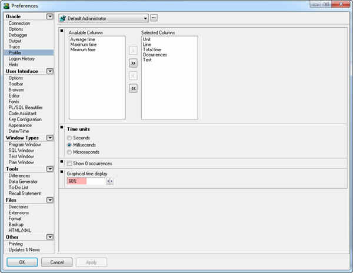Click the single right arrow (>) column button
The height and width of the screenshot is (273, 353).
[133, 50]
